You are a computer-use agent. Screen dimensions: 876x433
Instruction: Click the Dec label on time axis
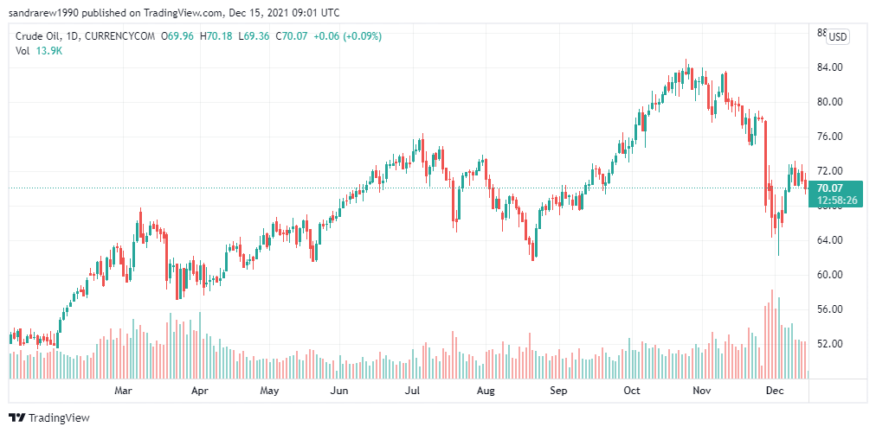(775, 392)
